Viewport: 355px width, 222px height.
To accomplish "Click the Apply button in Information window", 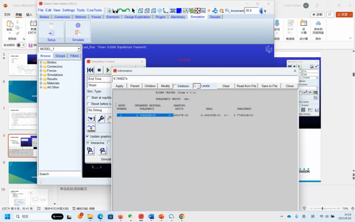I will [x=120, y=86].
